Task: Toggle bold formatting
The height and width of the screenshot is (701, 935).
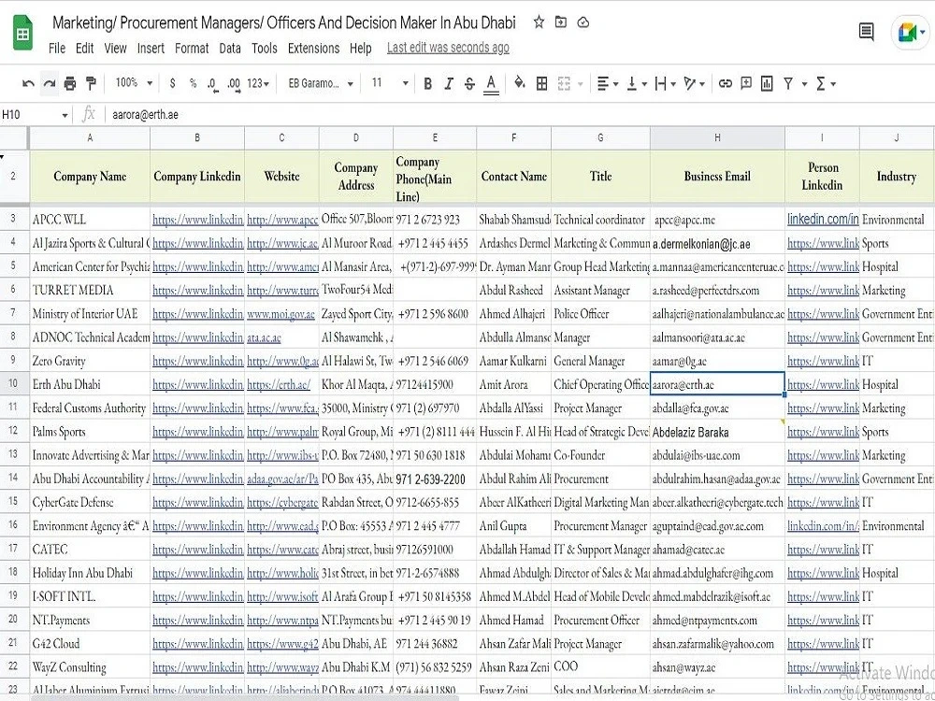Action: coord(427,83)
